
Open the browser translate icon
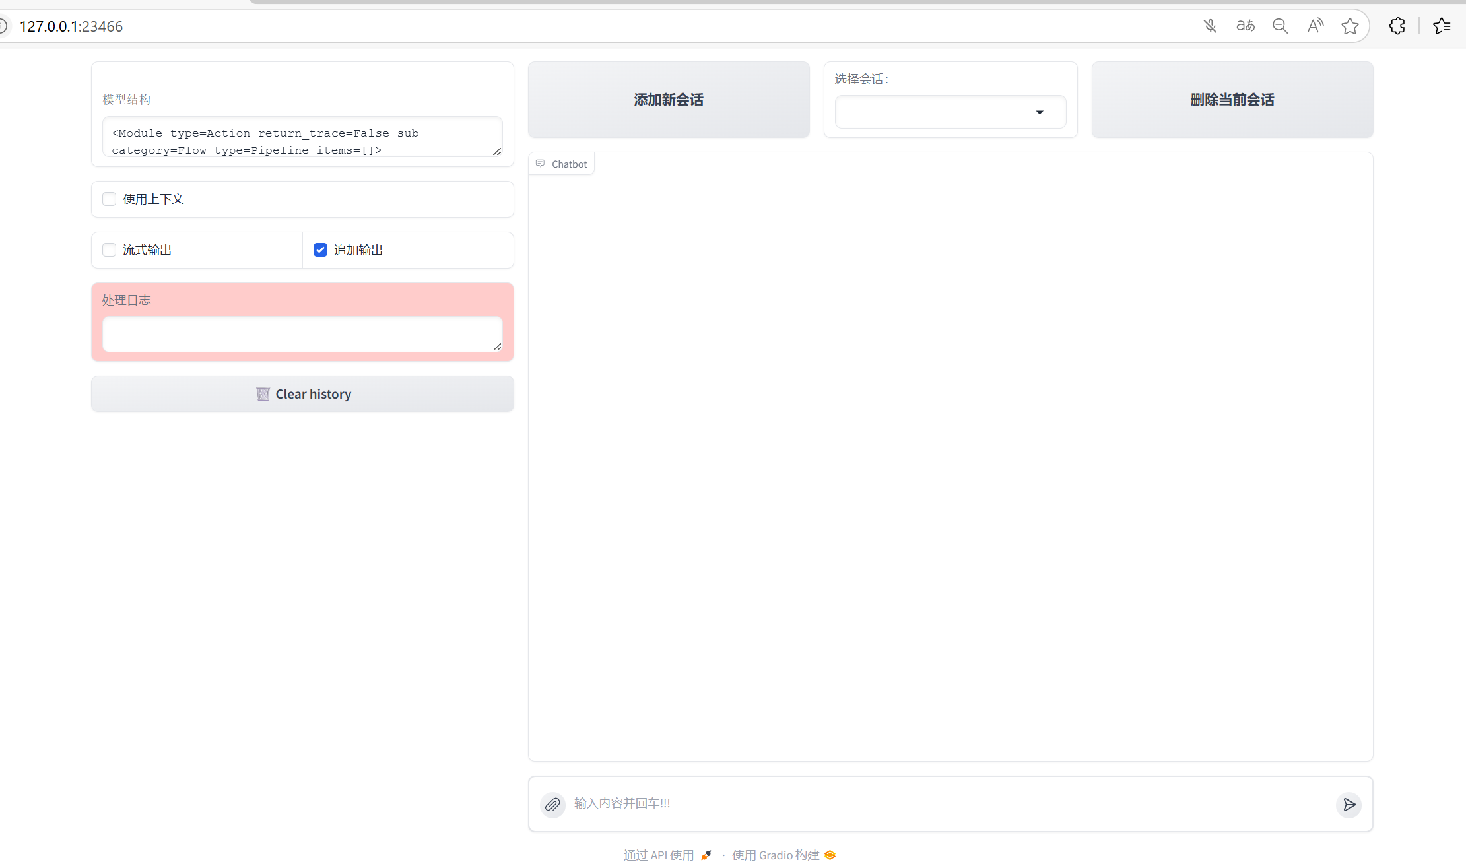coord(1245,26)
